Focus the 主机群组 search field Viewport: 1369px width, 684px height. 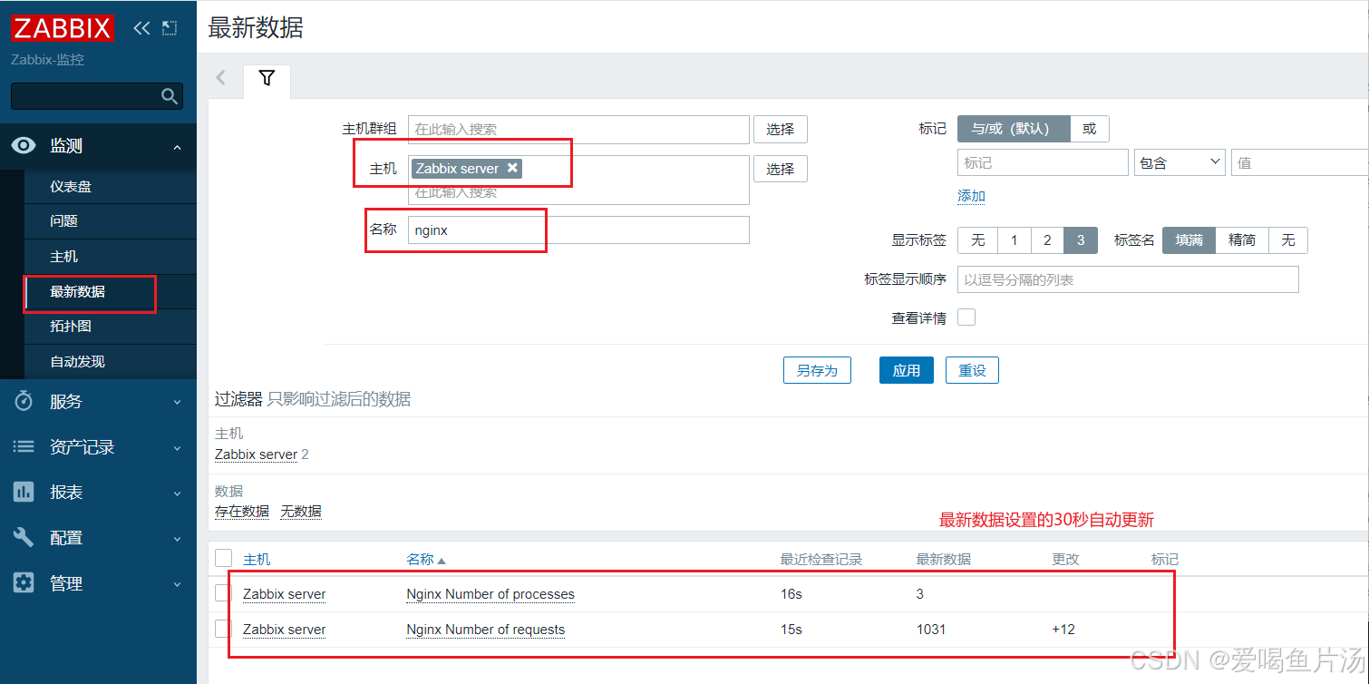point(578,129)
